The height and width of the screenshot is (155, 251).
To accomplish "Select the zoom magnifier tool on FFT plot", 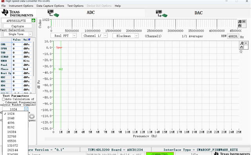I will [x=242, y=43].
